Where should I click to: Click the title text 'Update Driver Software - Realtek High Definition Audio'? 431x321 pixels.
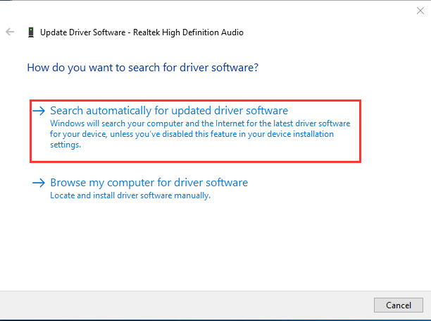[142, 32]
